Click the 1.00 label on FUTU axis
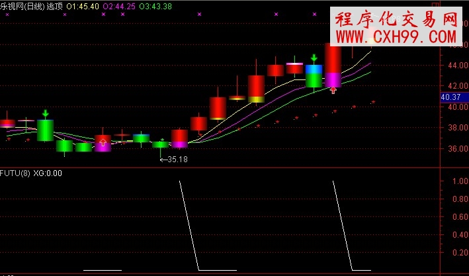 [455, 181]
